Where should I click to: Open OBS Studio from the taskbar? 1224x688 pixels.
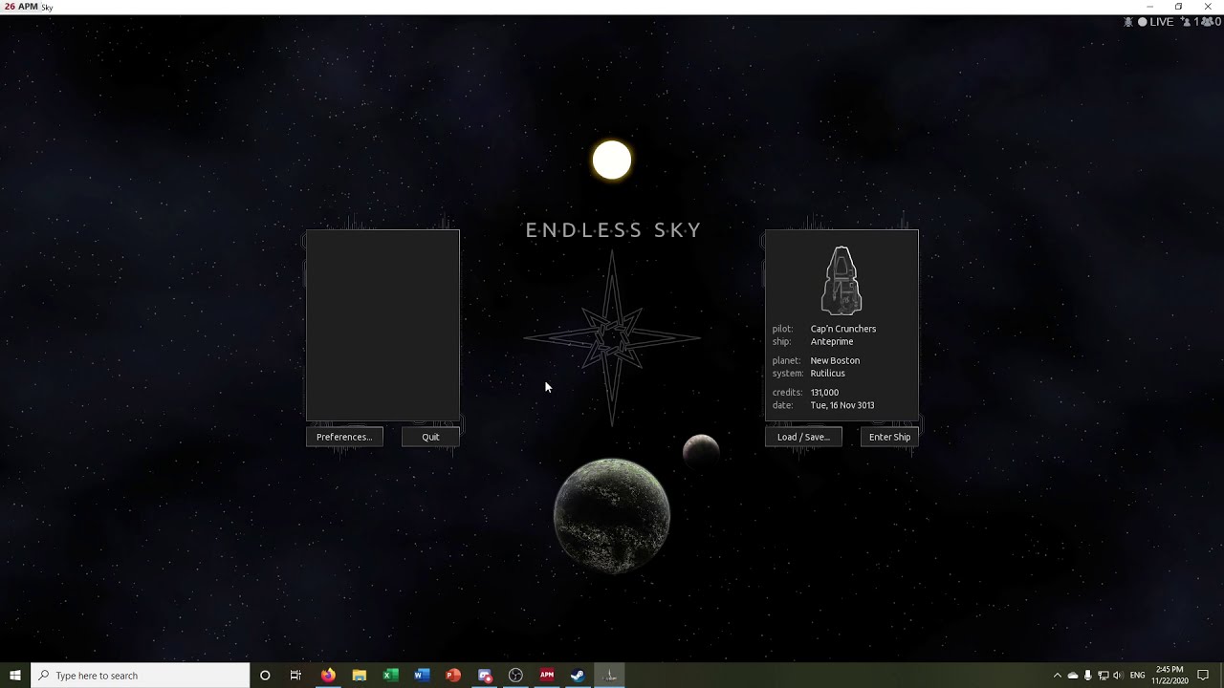[515, 676]
